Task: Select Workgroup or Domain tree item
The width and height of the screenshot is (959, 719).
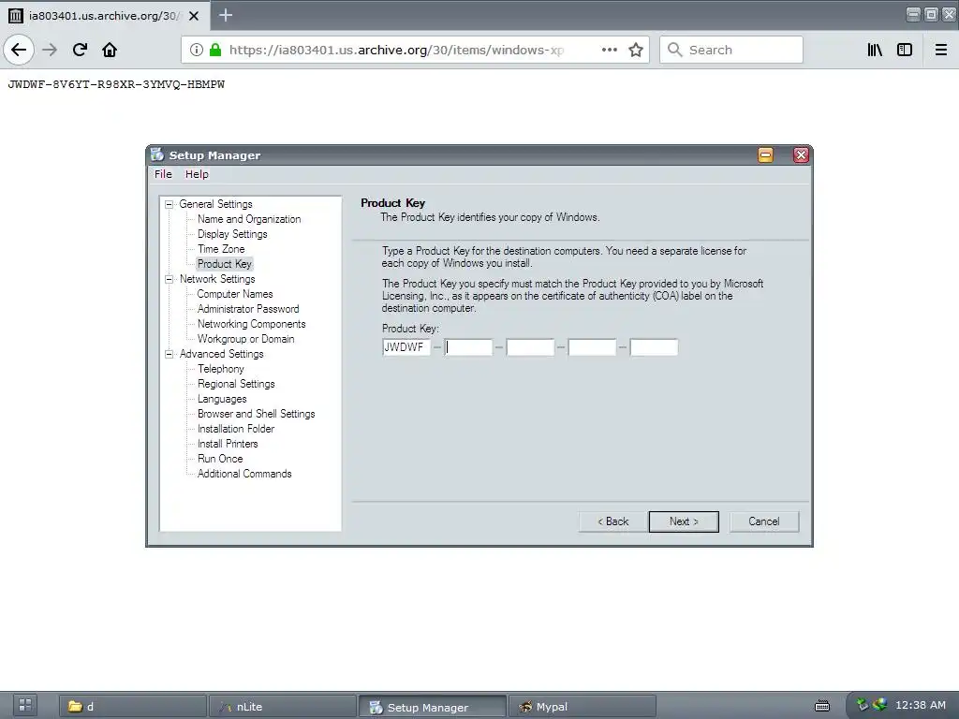Action: point(246,339)
